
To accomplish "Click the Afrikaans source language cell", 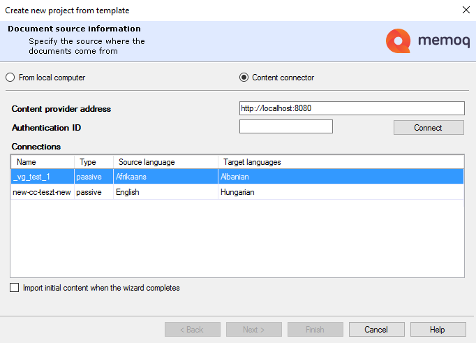I will click(x=131, y=177).
